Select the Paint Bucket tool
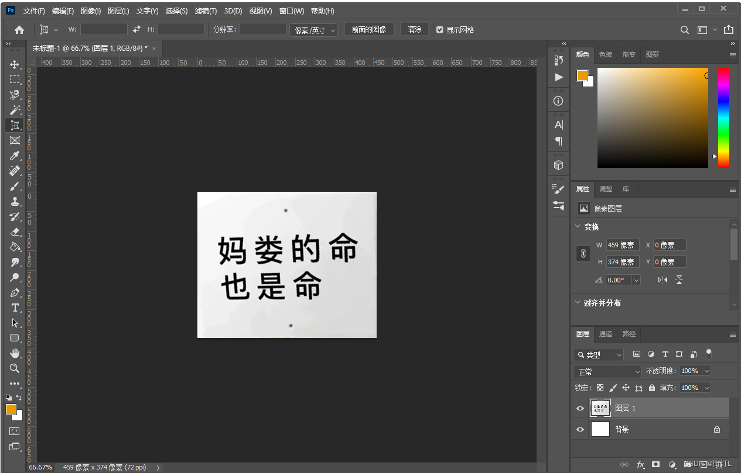 pos(15,247)
